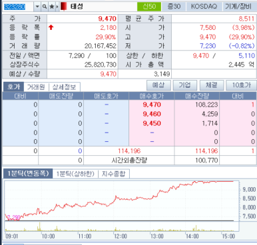Click the KOSDAQ market label
The width and height of the screenshot is (257, 245).
(x=204, y=7)
